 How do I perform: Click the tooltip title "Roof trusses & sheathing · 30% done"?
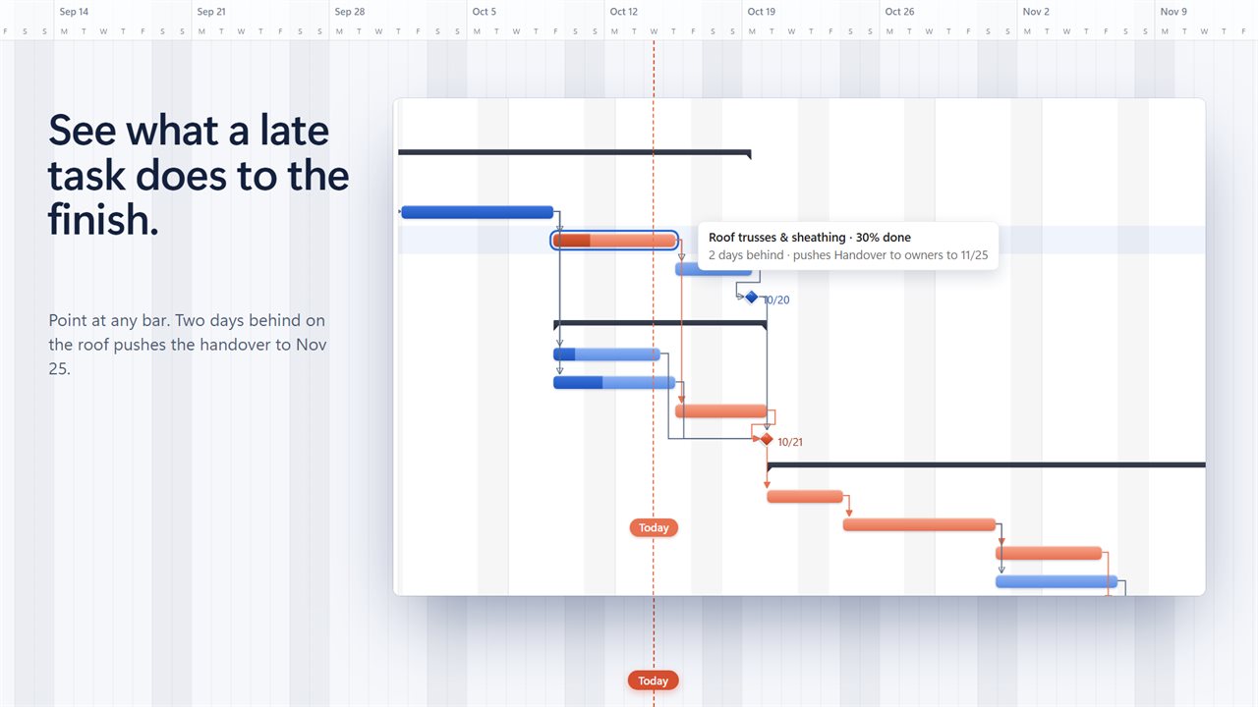tap(810, 238)
